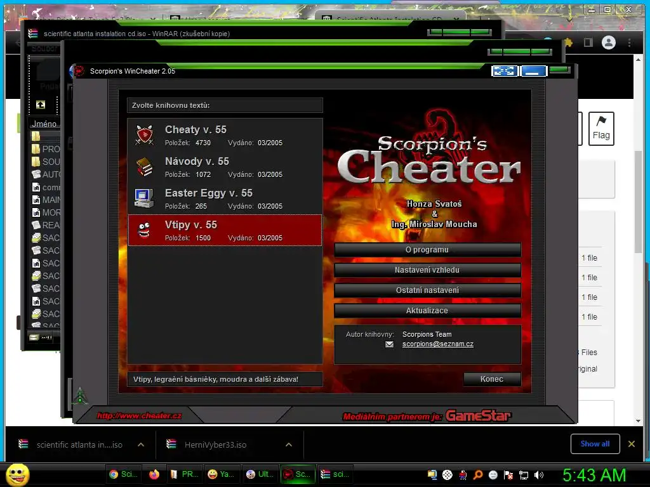
Task: Switch to the PR... taskbar item
Action: pyautogui.click(x=185, y=474)
